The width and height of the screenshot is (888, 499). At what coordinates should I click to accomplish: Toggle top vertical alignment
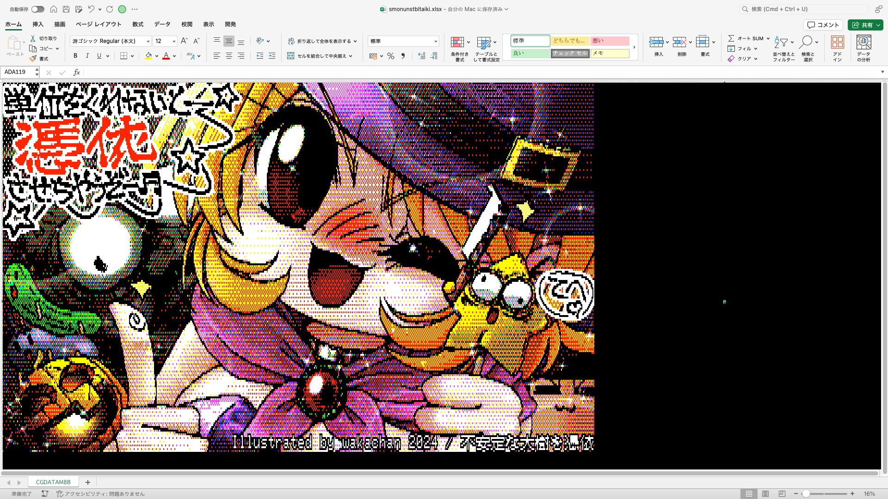[217, 41]
